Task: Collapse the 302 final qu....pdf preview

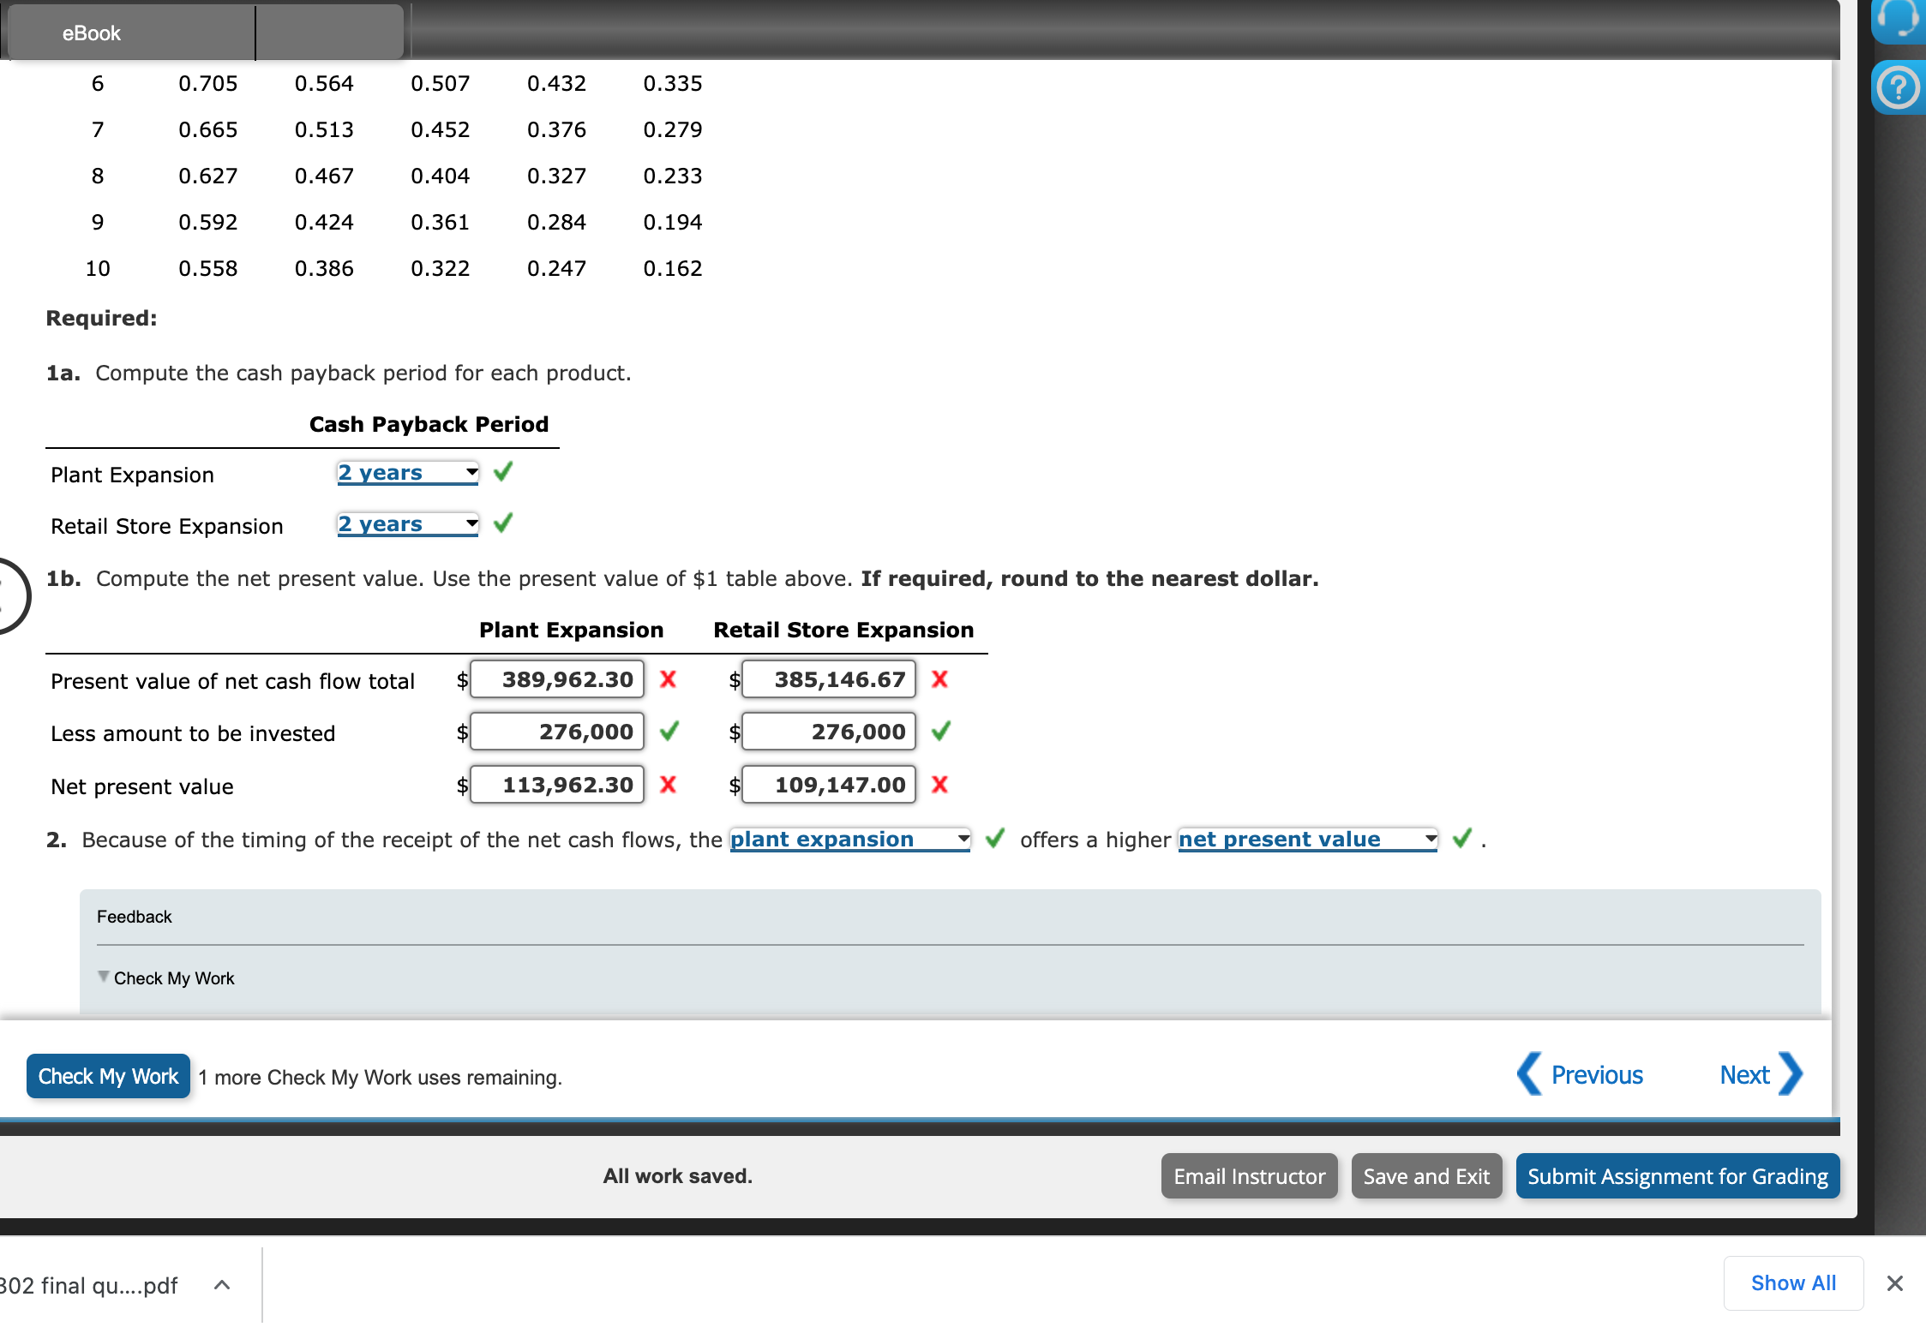Action: [x=221, y=1284]
